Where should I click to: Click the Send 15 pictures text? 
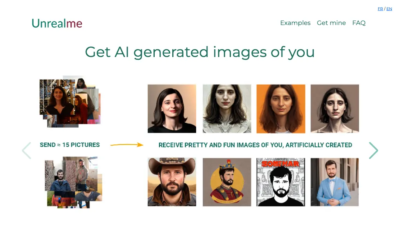point(70,145)
